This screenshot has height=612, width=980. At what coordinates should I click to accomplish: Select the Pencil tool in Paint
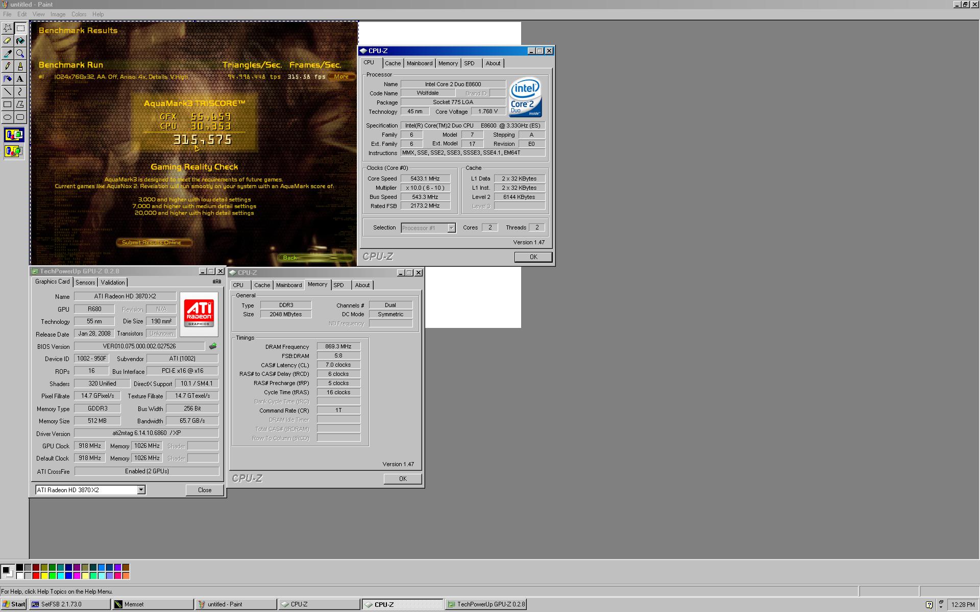pyautogui.click(x=8, y=66)
